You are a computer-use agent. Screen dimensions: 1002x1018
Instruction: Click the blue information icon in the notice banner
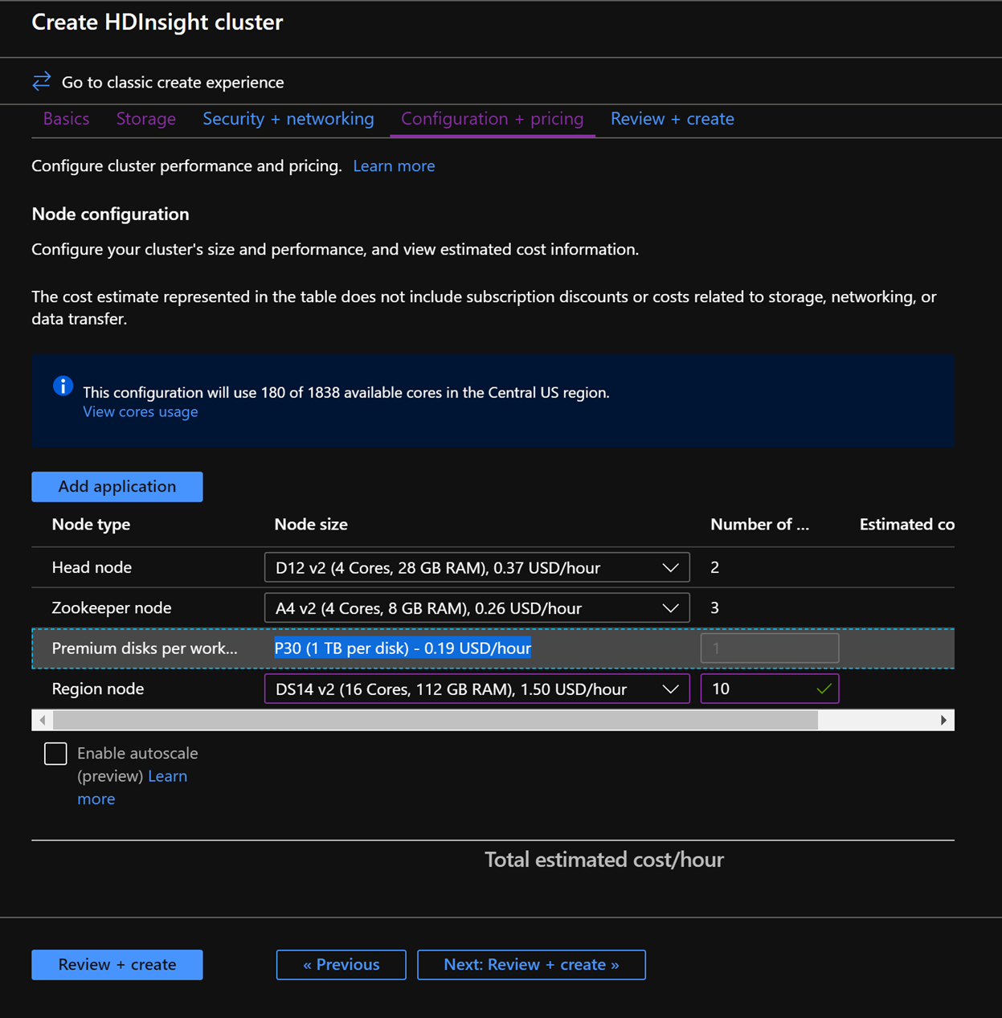pyautogui.click(x=63, y=386)
